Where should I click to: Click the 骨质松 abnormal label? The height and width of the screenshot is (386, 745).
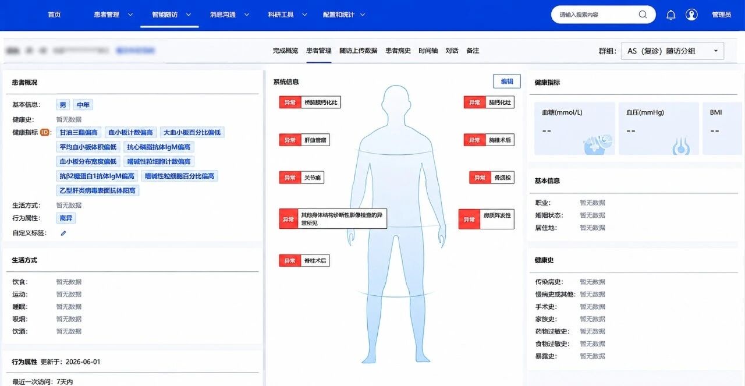coord(492,178)
